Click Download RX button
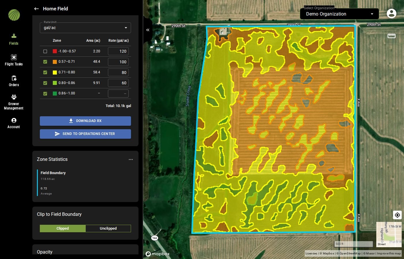The height and width of the screenshot is (259, 404). click(x=85, y=121)
